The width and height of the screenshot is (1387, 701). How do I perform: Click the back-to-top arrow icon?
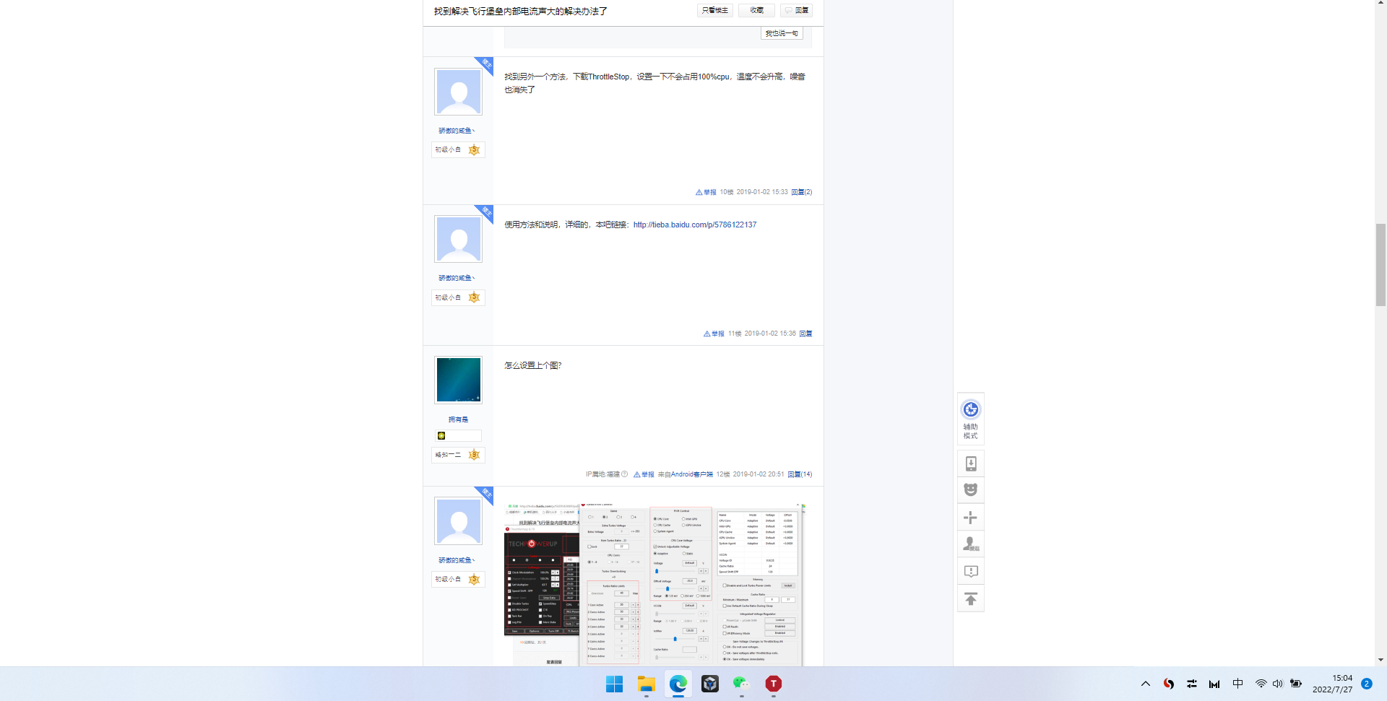pyautogui.click(x=970, y=598)
